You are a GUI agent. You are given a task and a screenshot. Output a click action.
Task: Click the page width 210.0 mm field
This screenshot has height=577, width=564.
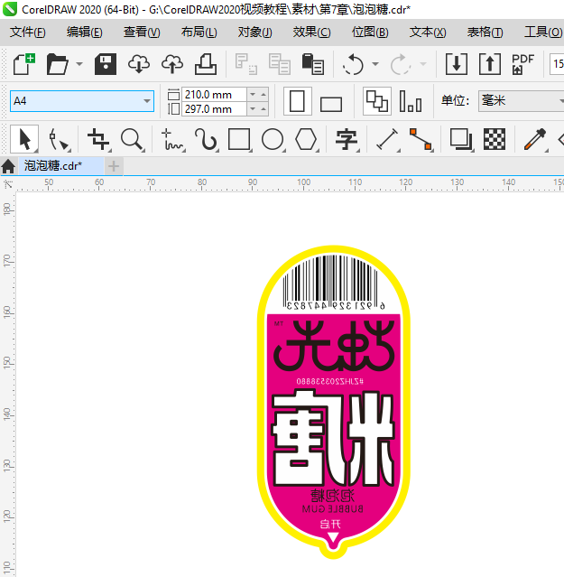point(214,95)
